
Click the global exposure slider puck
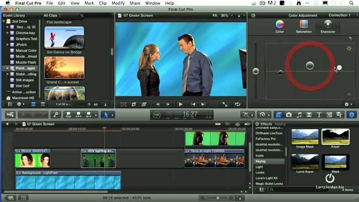(x=256, y=71)
